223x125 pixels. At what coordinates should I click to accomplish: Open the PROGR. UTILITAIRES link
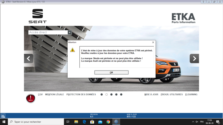(x=172, y=95)
